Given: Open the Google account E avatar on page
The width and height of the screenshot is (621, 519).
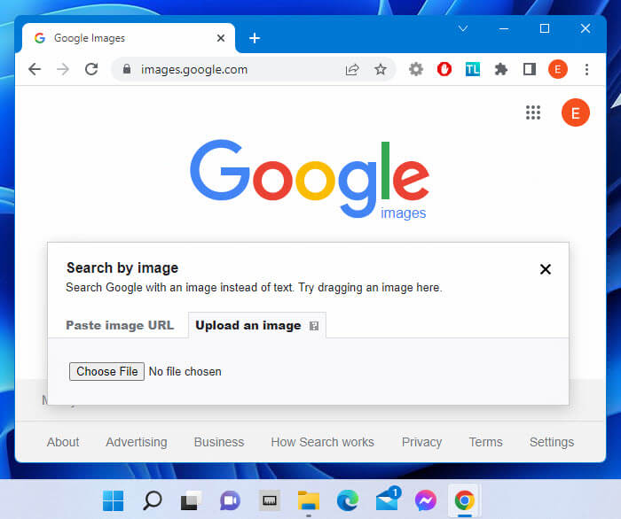Looking at the screenshot, I should tap(576, 112).
